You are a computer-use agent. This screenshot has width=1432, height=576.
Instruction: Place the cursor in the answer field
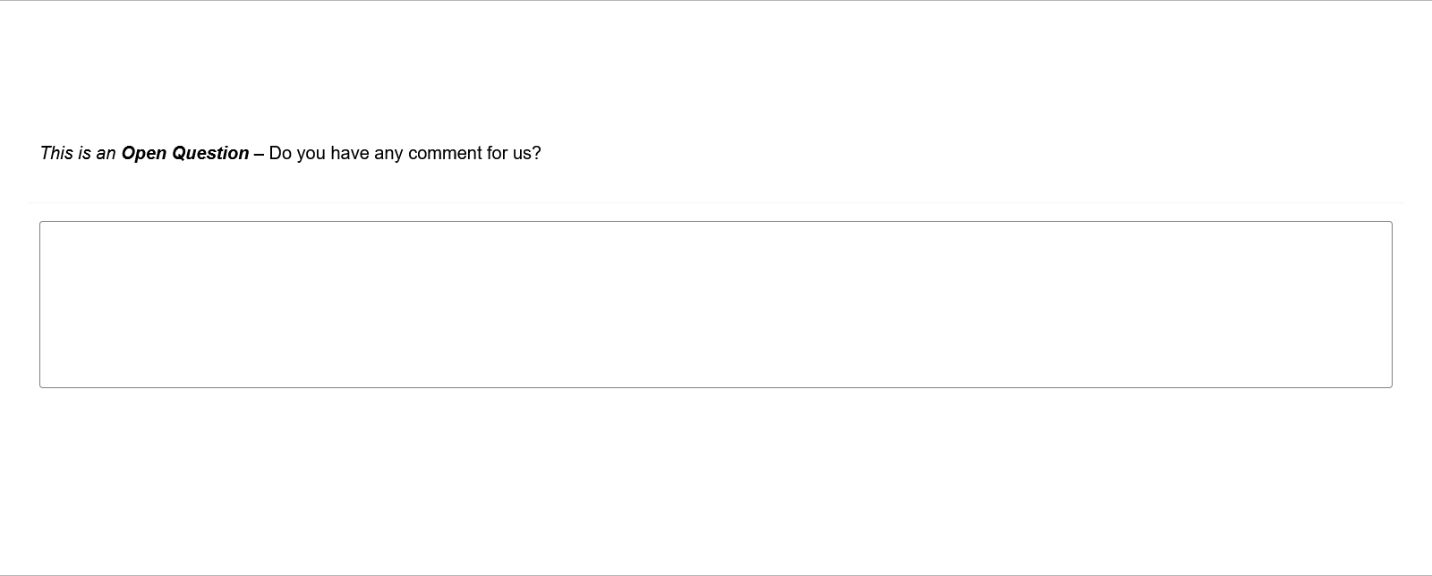(716, 304)
